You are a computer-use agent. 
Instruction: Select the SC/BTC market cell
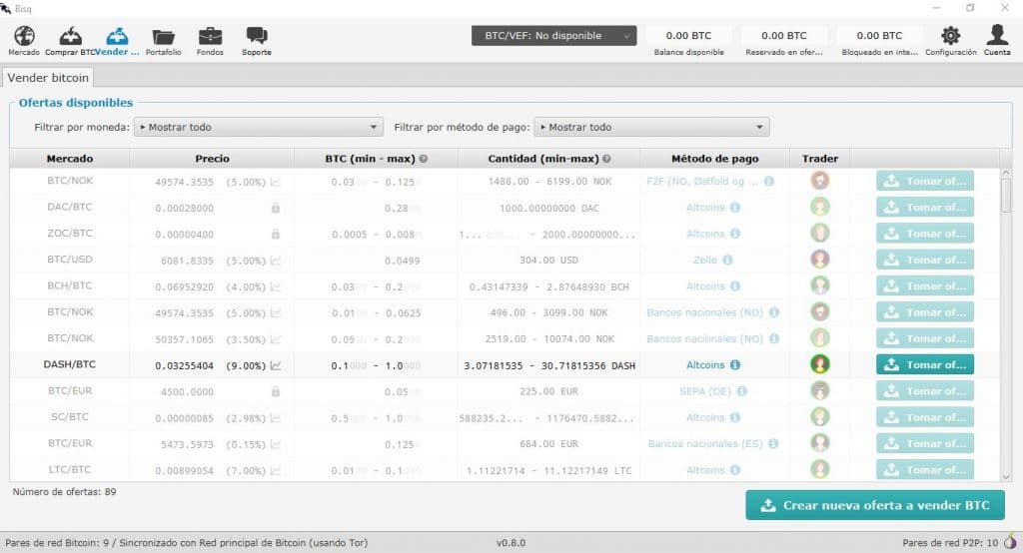point(70,416)
